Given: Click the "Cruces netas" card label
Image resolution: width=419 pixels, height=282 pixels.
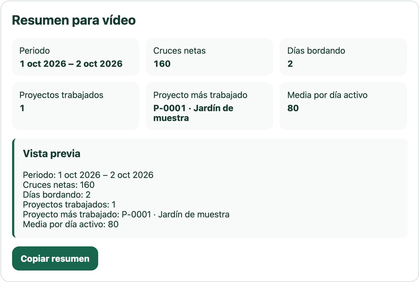Looking at the screenshot, I should 179,51.
